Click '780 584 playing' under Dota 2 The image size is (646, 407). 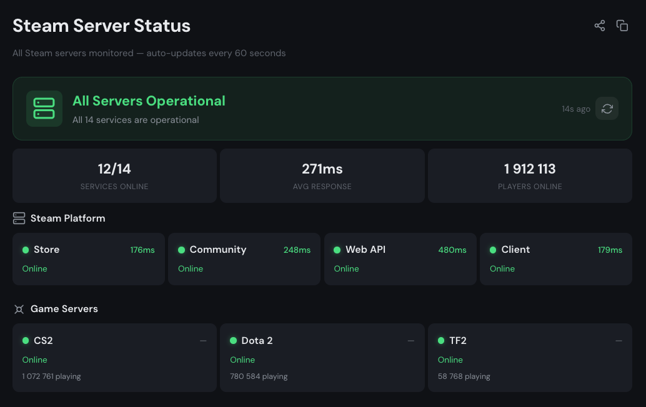coord(259,376)
